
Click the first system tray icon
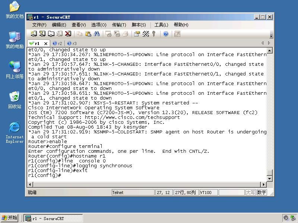286,218
